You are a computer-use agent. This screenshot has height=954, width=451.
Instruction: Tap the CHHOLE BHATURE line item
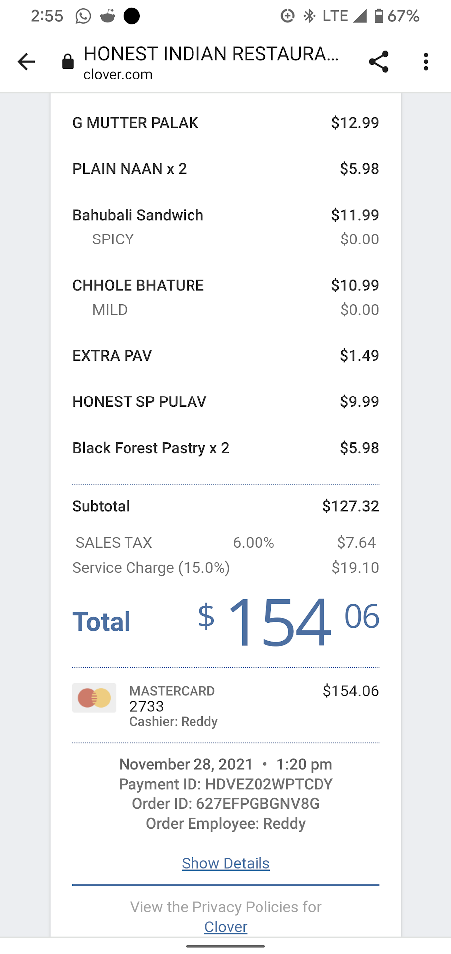(138, 285)
